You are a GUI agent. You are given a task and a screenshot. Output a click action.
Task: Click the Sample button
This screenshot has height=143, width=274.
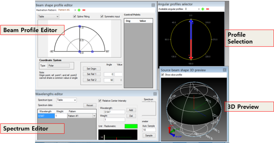tap(149, 136)
